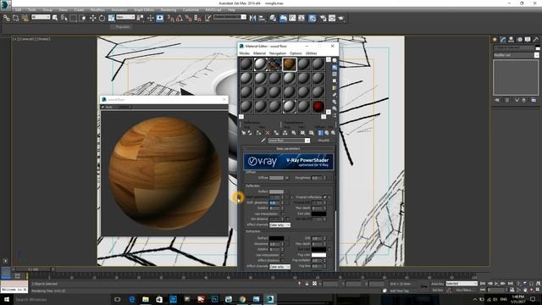This screenshot has height=305, width=542.
Task: Click the Reflect color swatch
Action: tap(276, 191)
